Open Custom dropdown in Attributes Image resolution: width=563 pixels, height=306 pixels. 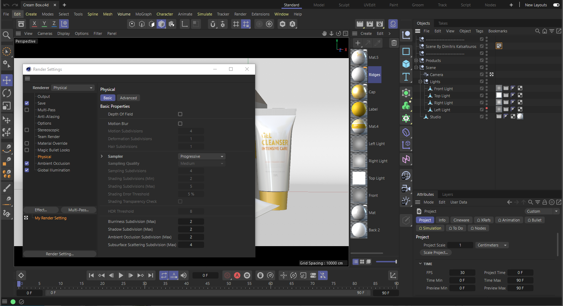pyautogui.click(x=542, y=211)
